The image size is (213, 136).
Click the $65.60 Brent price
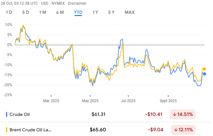point(97,129)
